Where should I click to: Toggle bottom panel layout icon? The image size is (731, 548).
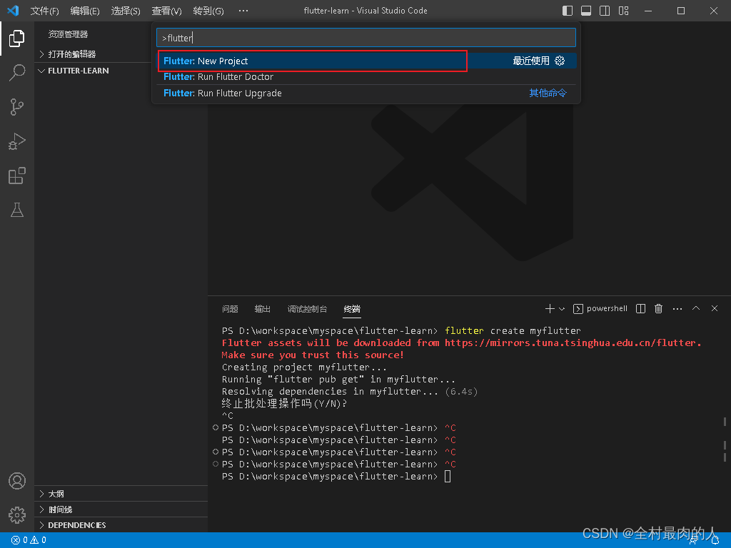pos(586,11)
